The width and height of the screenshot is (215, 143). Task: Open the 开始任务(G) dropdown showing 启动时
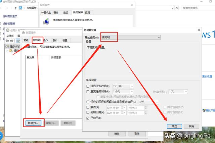131,37
